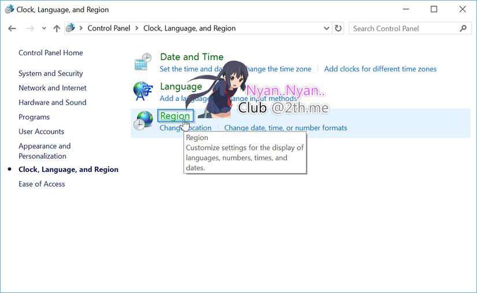Click Add a language link

[184, 99]
